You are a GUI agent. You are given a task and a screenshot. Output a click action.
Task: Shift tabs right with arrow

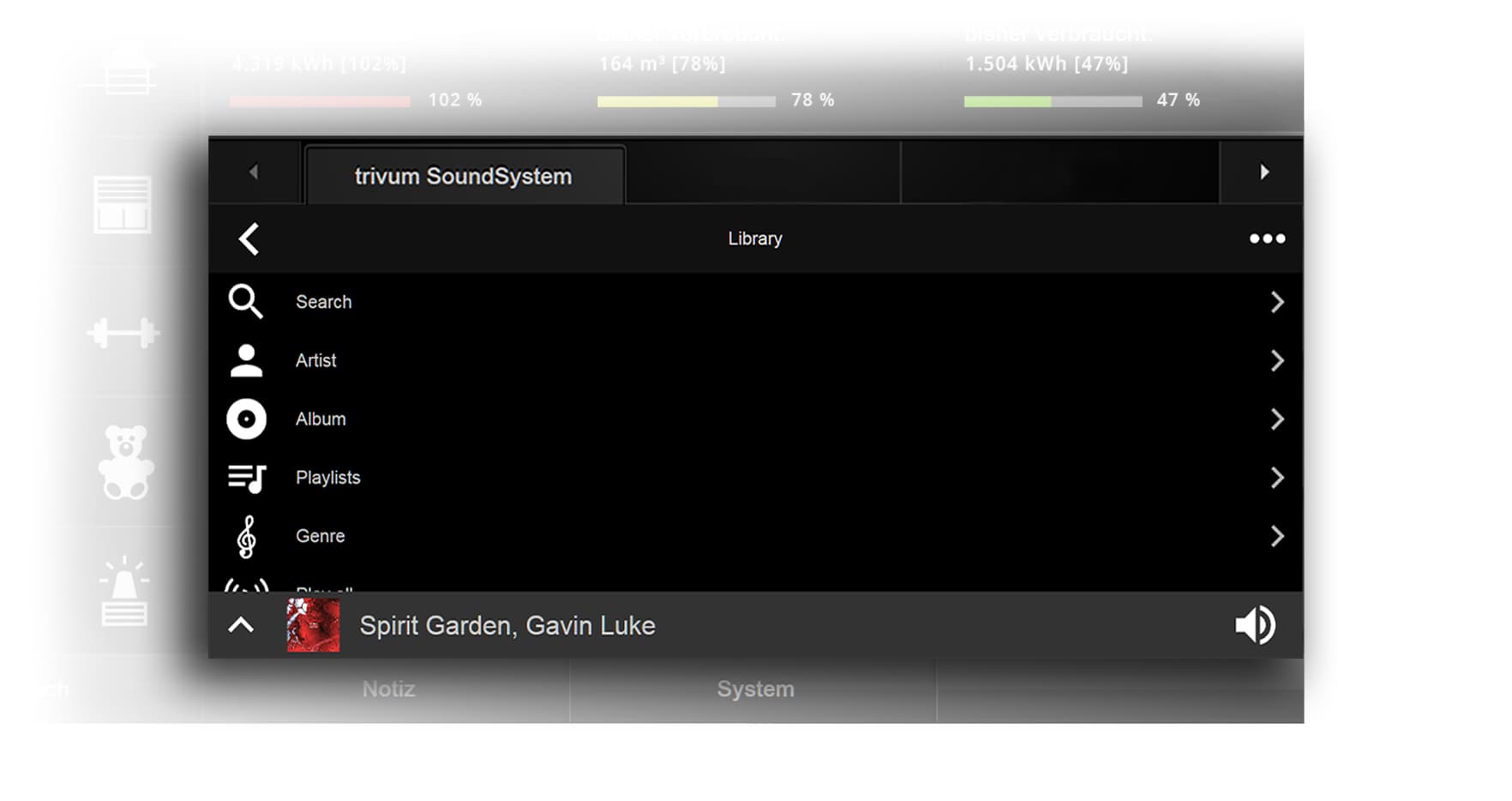coord(1263,172)
